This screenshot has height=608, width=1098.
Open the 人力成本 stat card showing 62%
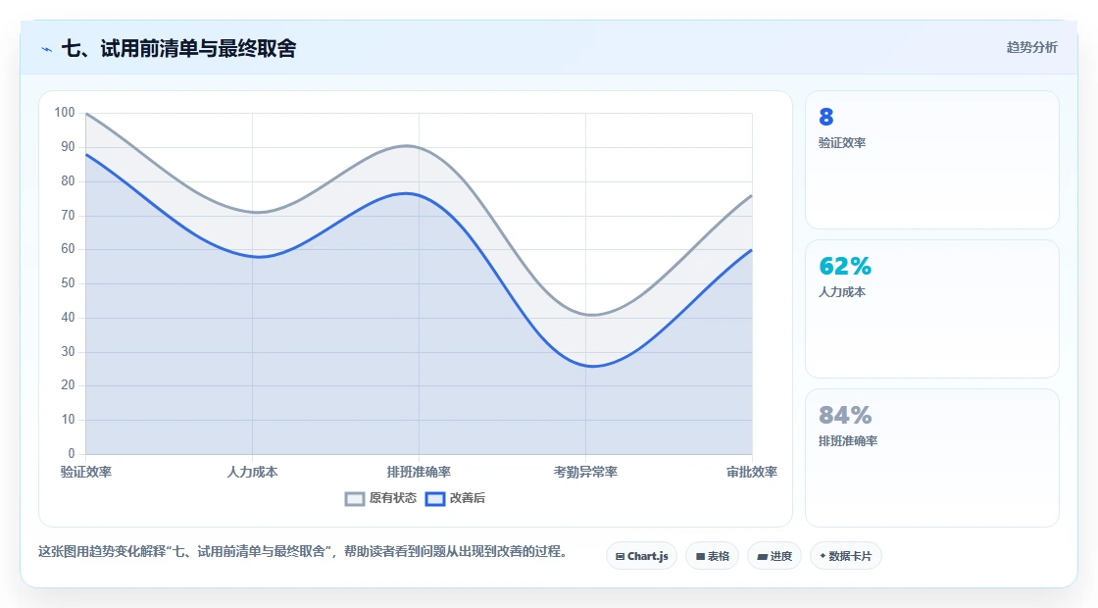(x=932, y=309)
